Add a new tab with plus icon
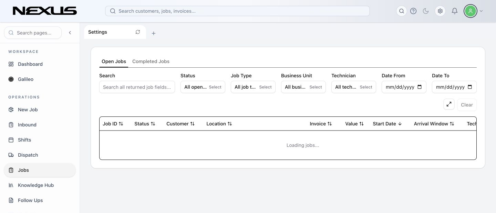Viewport: 496px width, 213px height. [154, 33]
